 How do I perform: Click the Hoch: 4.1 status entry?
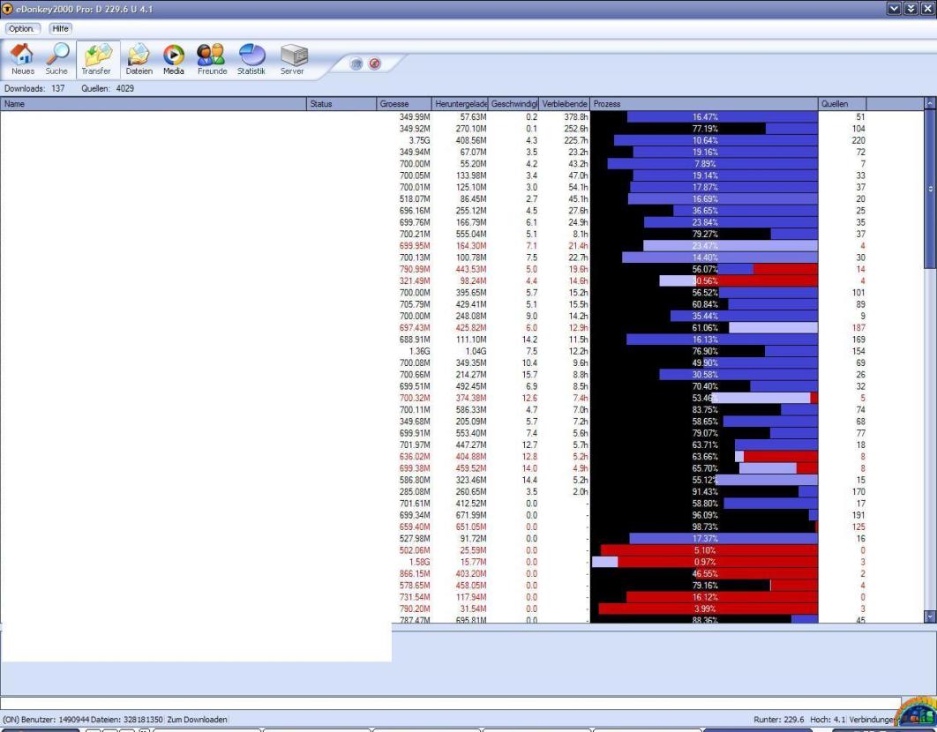[828, 720]
